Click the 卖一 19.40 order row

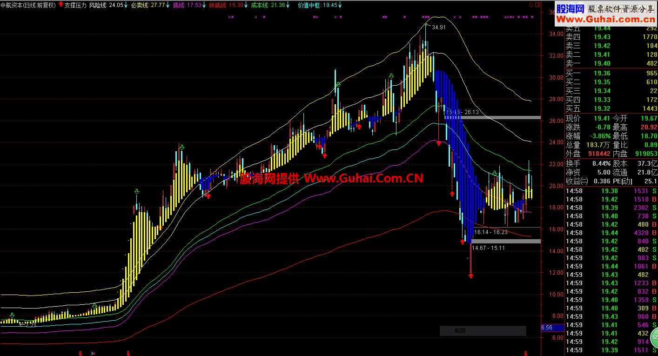click(x=611, y=63)
